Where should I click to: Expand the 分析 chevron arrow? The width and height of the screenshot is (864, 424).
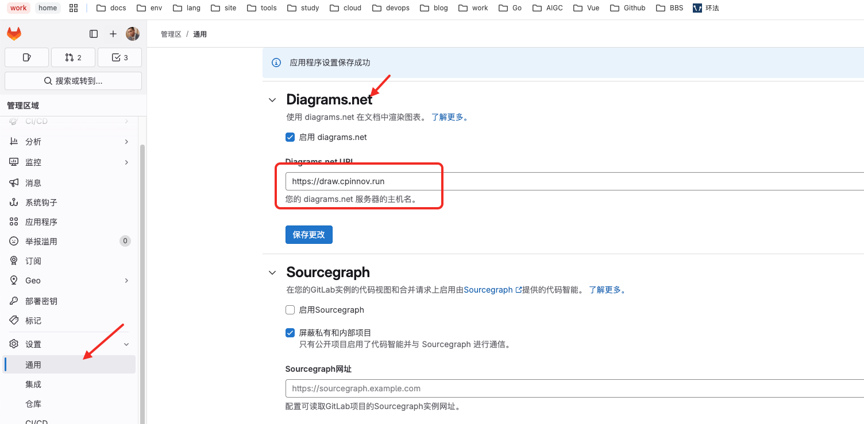pos(126,142)
